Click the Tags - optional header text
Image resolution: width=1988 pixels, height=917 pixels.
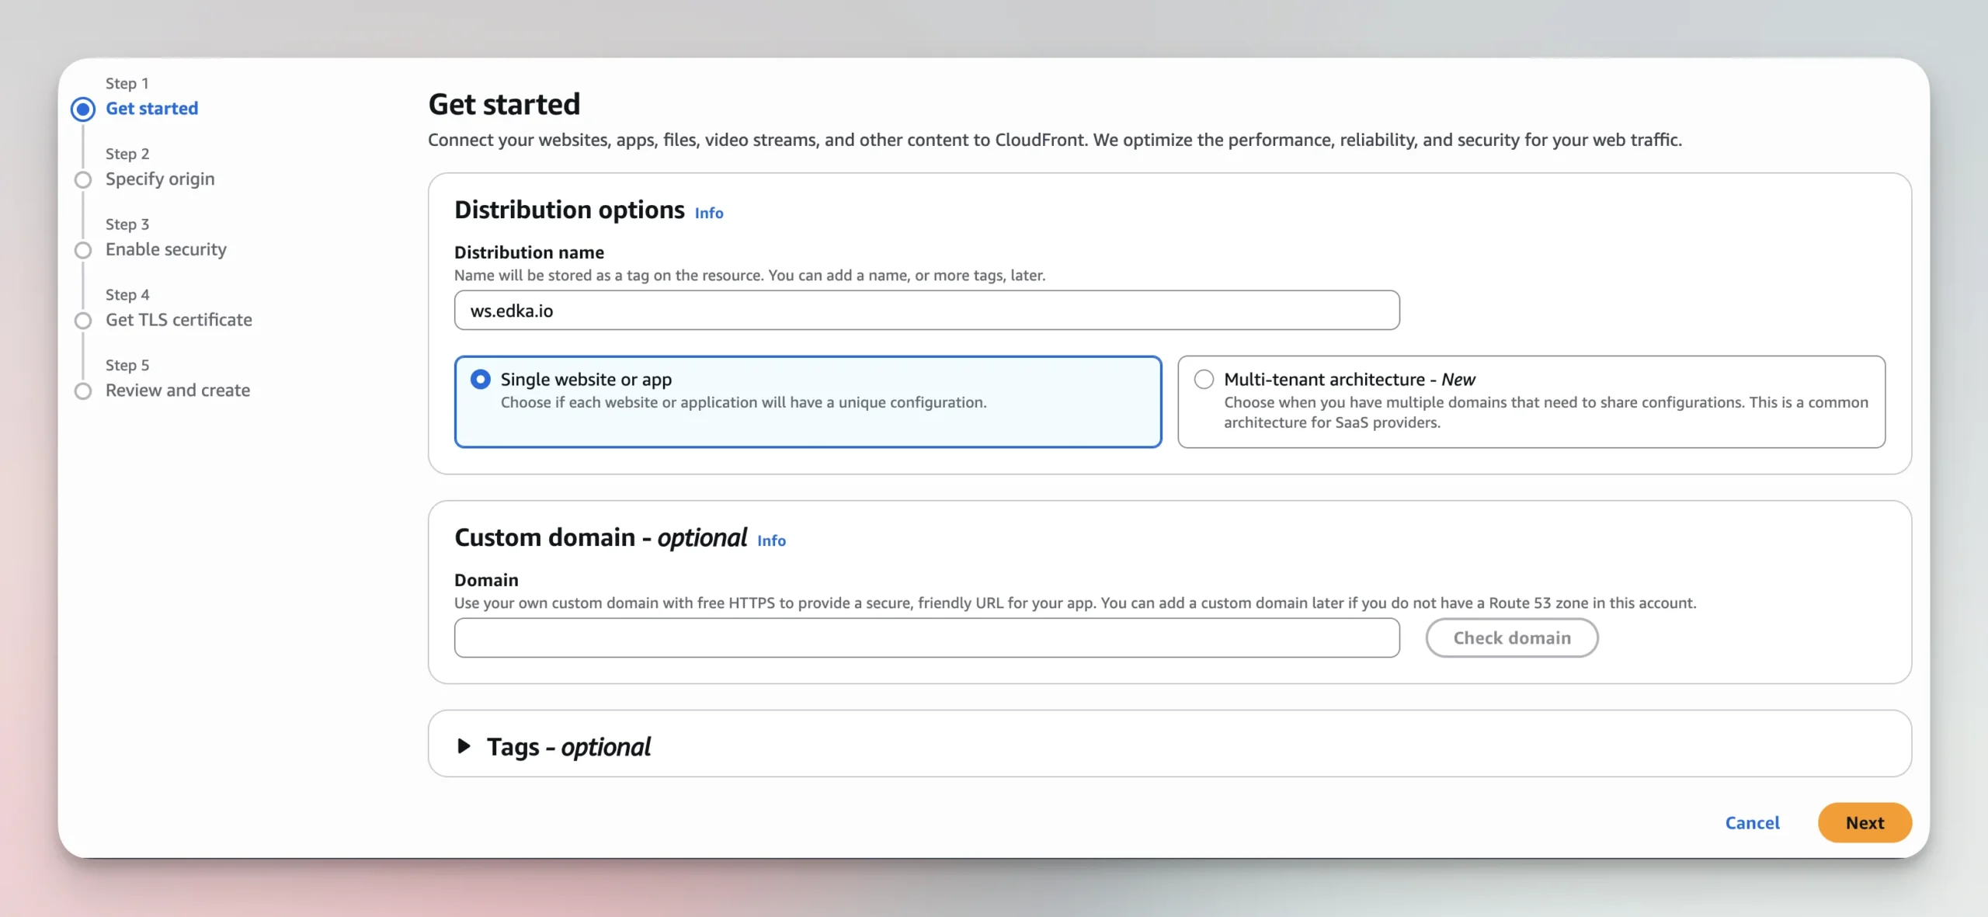(x=568, y=746)
